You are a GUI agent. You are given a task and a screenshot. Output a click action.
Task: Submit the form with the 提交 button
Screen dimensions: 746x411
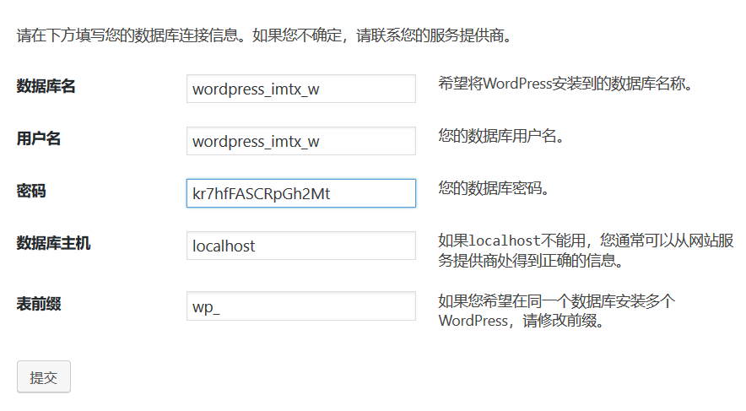pos(44,376)
